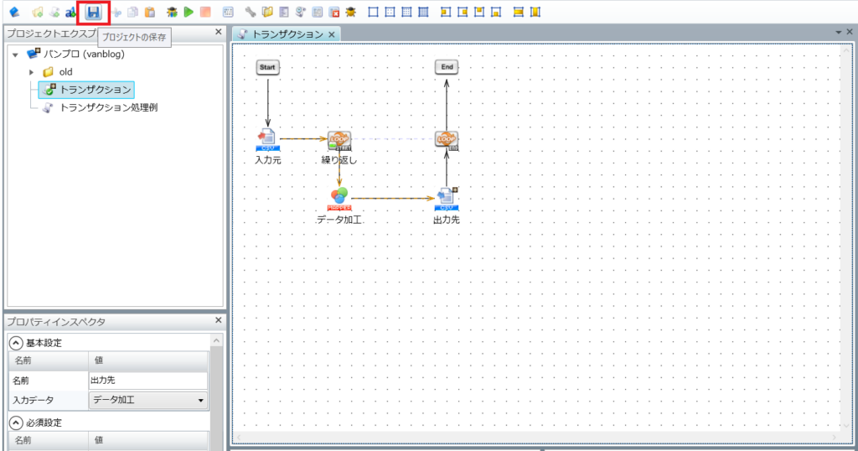Collapse the 必須設定 section
The height and width of the screenshot is (451, 858).
point(16,422)
